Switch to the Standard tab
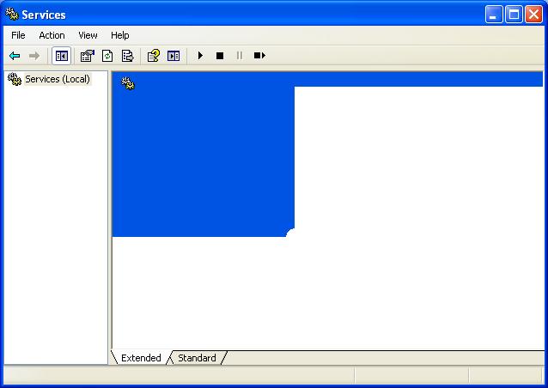 click(197, 358)
